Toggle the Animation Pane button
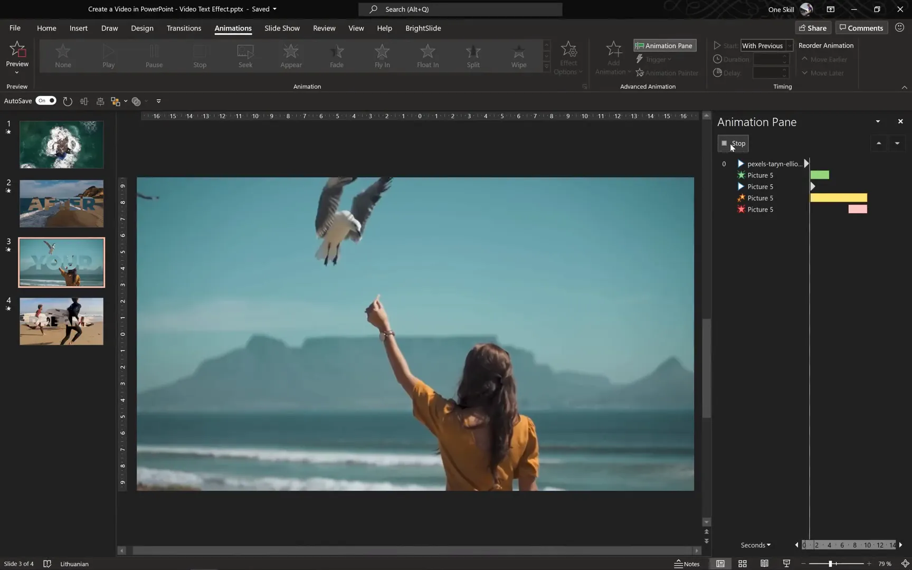 (664, 45)
